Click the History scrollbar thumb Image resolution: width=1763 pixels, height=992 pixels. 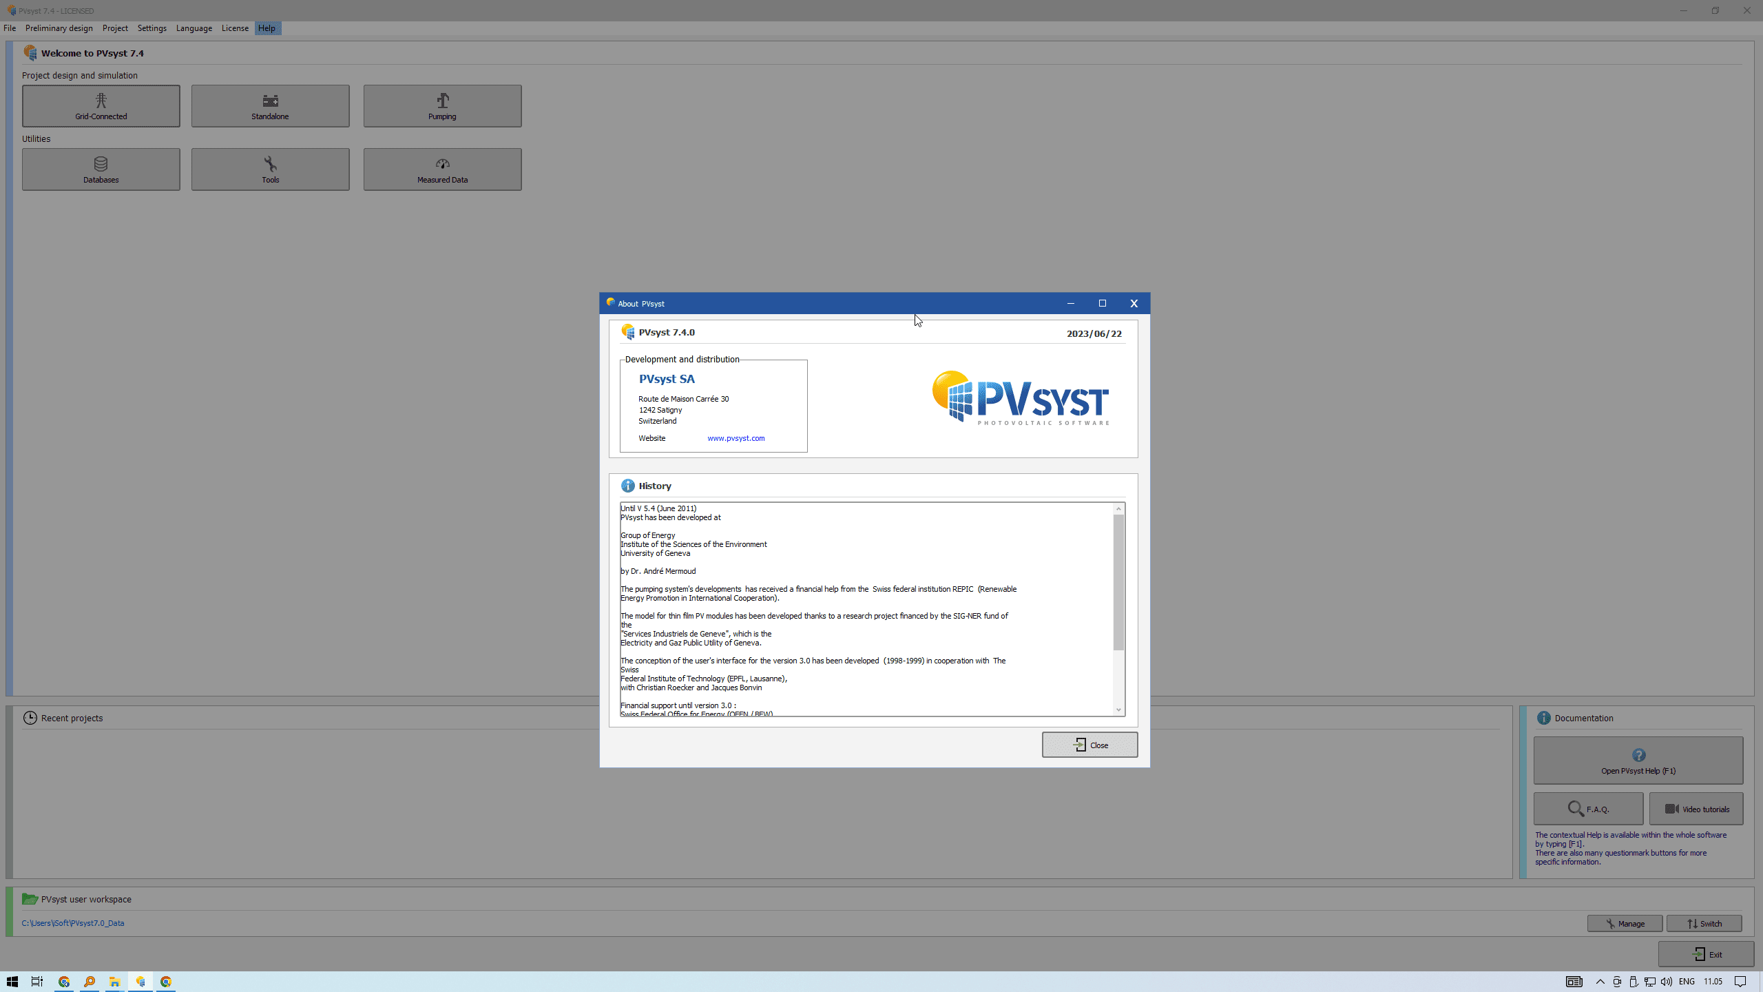1118,582
